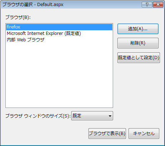The height and width of the screenshot is (146, 165).
Task: Click the dropdown arrow next to 既定
Action: point(110,116)
